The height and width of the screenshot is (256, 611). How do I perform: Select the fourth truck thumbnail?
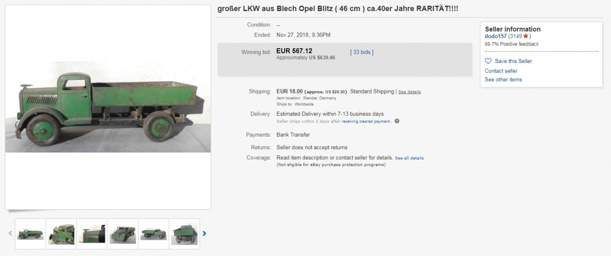(x=123, y=234)
